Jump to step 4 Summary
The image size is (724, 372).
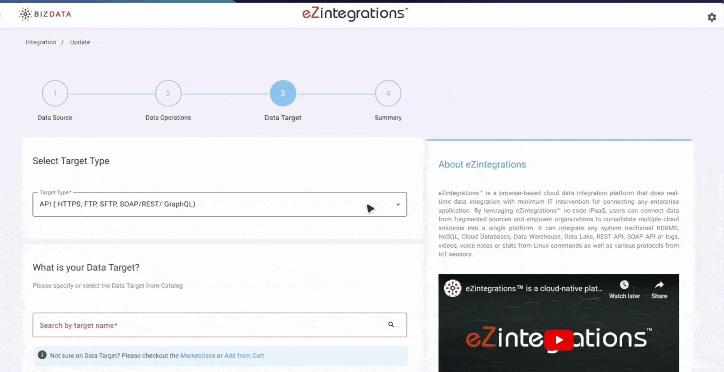click(x=388, y=94)
